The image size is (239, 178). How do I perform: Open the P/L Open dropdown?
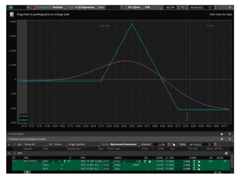(135, 7)
